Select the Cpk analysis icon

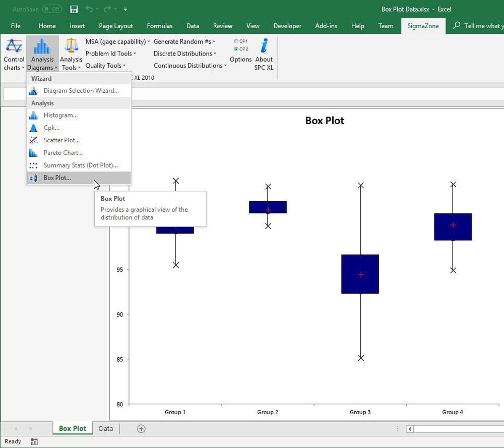(33, 128)
